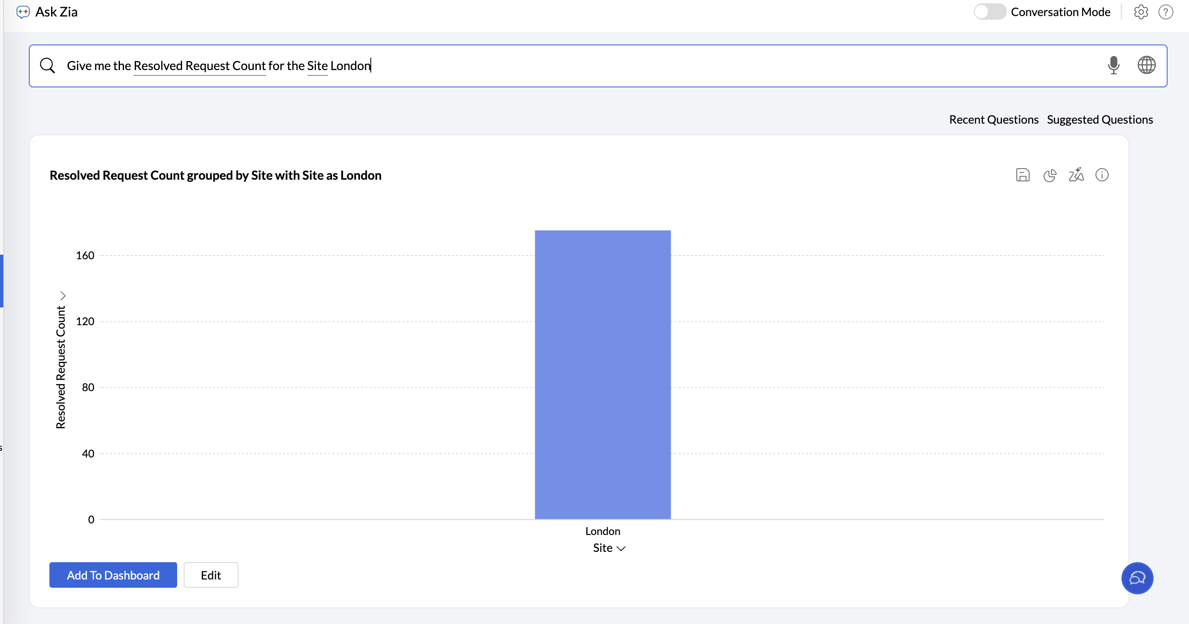Toggle Conversation Mode switch
1189x624 pixels.
[x=990, y=12]
